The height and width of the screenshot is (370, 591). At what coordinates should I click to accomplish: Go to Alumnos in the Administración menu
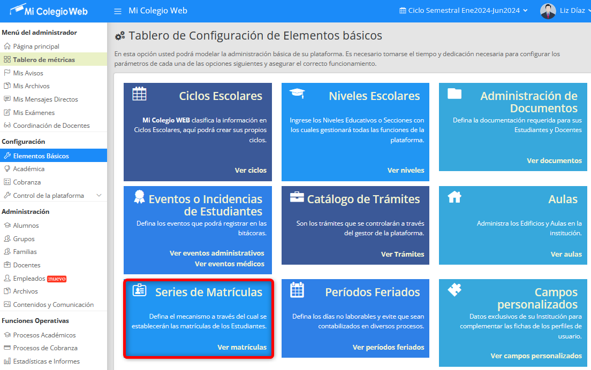26,225
